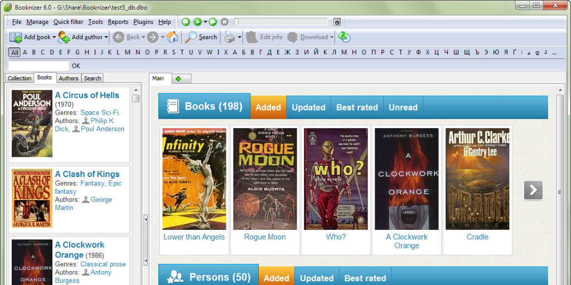Expand the Download dropdown arrow
Image resolution: width=571 pixels, height=285 pixels.
point(332,37)
